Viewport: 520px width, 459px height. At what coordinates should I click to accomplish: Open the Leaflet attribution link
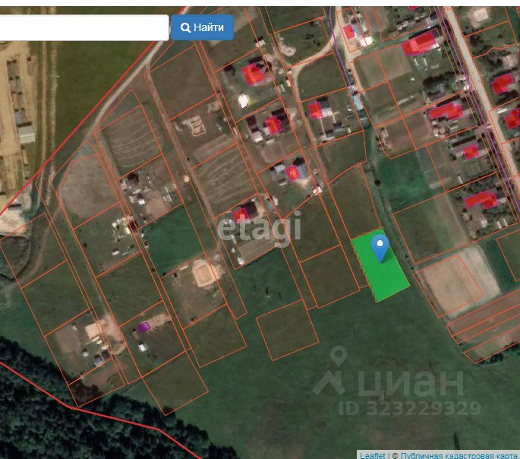coord(373,456)
